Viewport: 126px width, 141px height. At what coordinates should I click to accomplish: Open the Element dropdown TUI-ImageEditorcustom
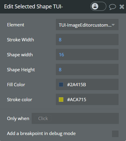click(87, 25)
